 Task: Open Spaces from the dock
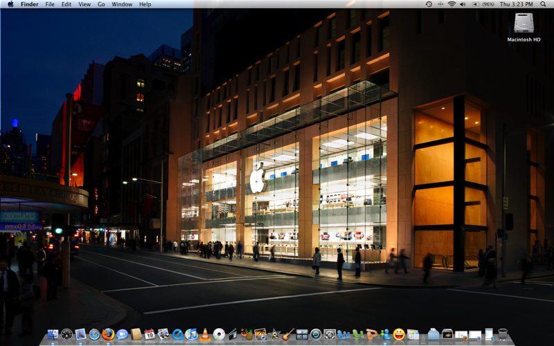302,334
